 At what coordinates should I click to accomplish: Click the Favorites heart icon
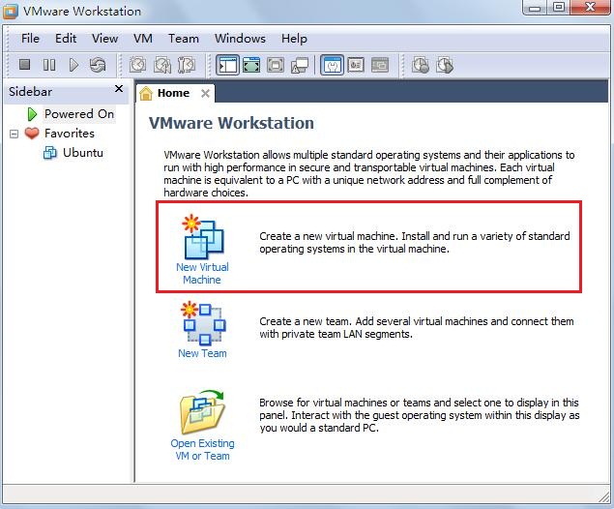[32, 134]
